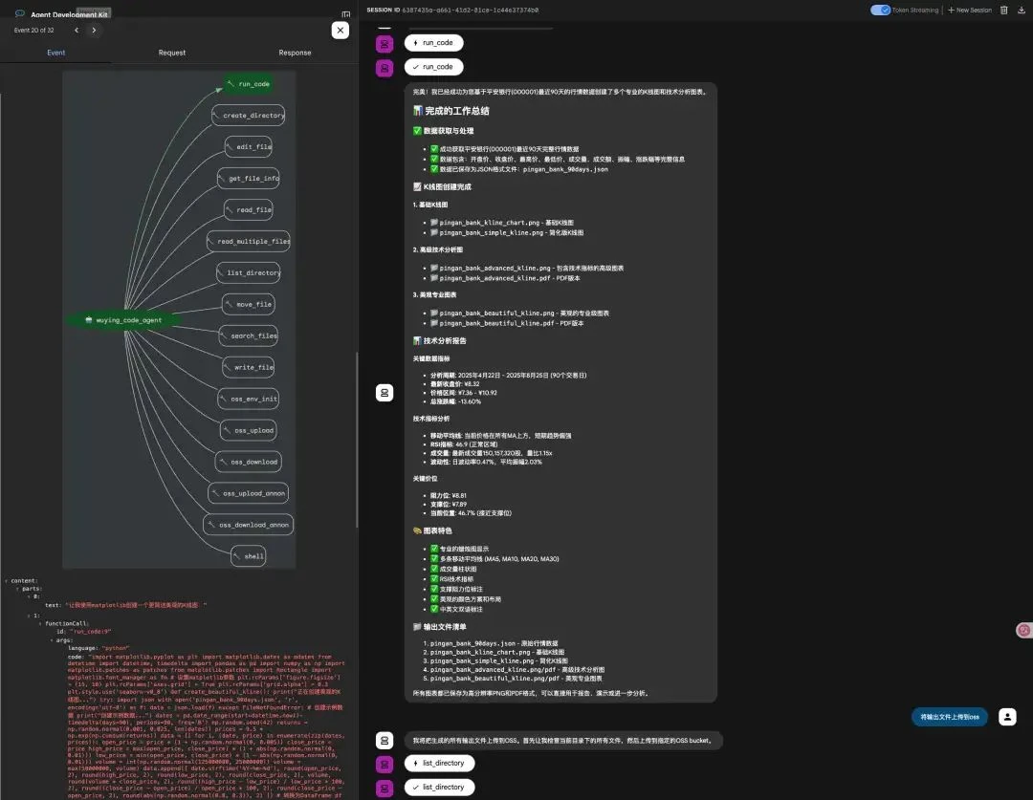Switch to the Request tab

(171, 53)
